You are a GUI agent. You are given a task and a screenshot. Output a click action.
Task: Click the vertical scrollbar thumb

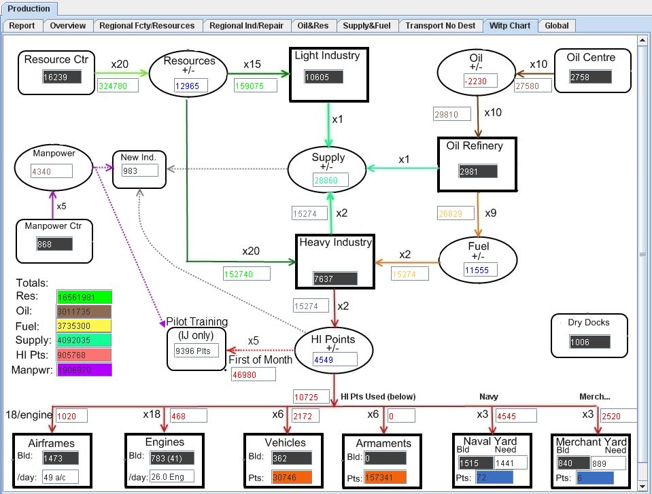642,254
